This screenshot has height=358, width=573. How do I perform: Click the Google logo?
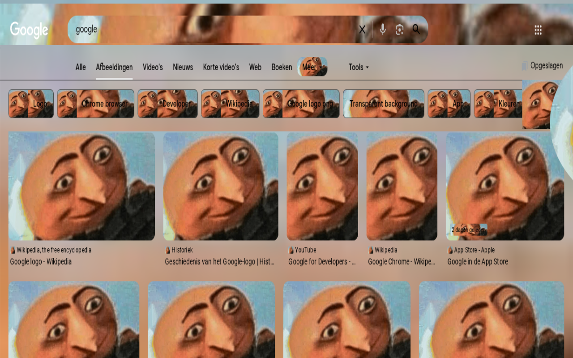pyautogui.click(x=29, y=30)
